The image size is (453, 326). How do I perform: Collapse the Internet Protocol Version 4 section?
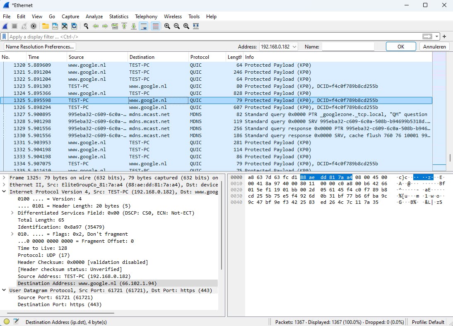click(x=4, y=192)
